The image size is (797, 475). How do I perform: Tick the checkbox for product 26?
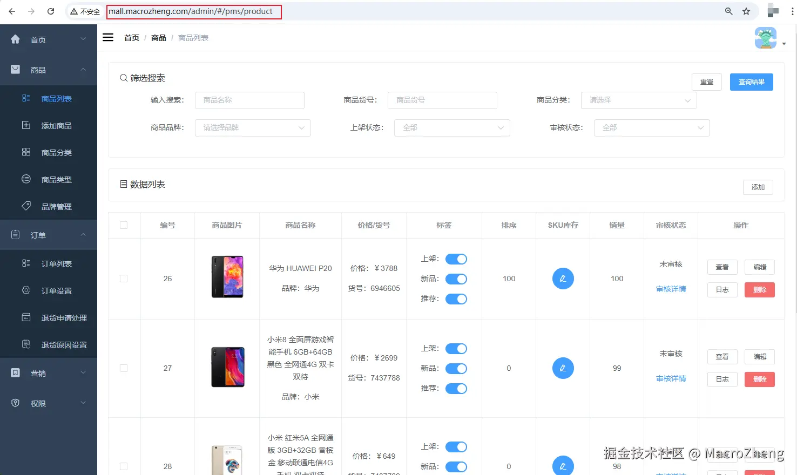[x=124, y=279]
